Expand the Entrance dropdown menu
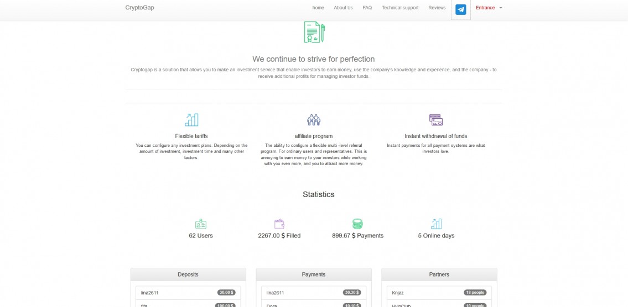Viewport: 628px width, 307px height. click(x=489, y=8)
